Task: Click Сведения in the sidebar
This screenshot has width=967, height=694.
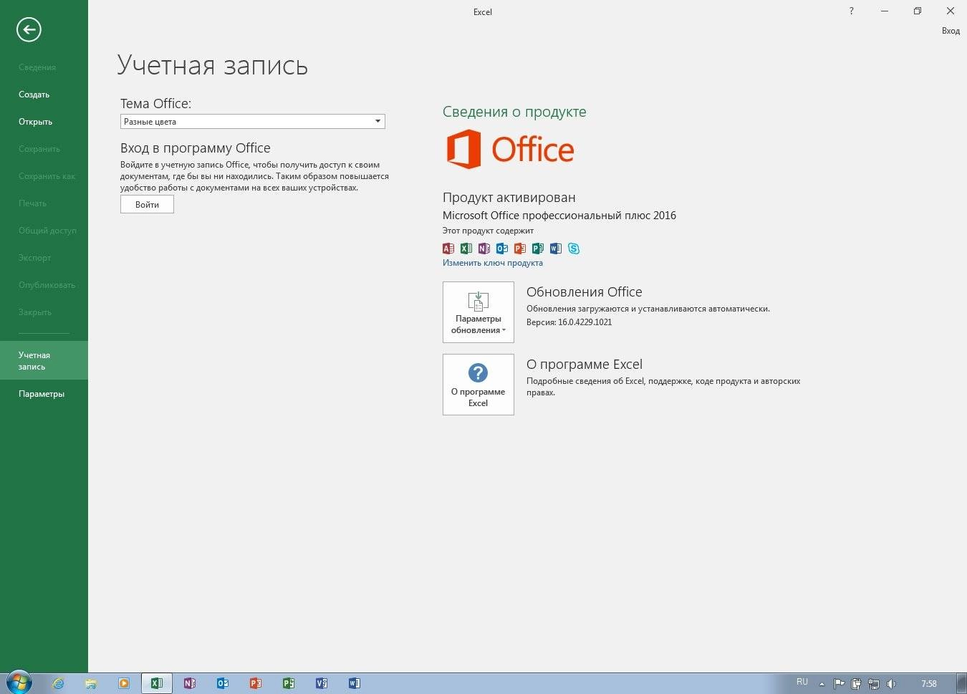Action: pos(37,67)
